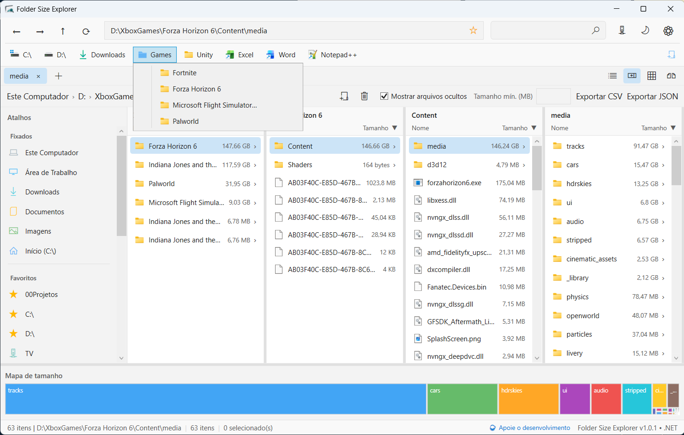Go forward with the right arrow
Image resolution: width=684 pixels, height=435 pixels.
[40, 31]
